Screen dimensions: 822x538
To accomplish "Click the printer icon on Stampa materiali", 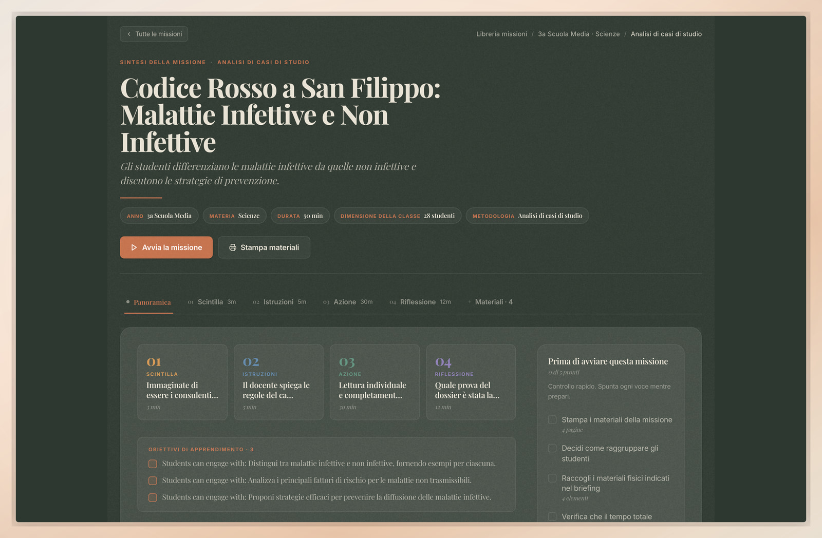I will [233, 247].
